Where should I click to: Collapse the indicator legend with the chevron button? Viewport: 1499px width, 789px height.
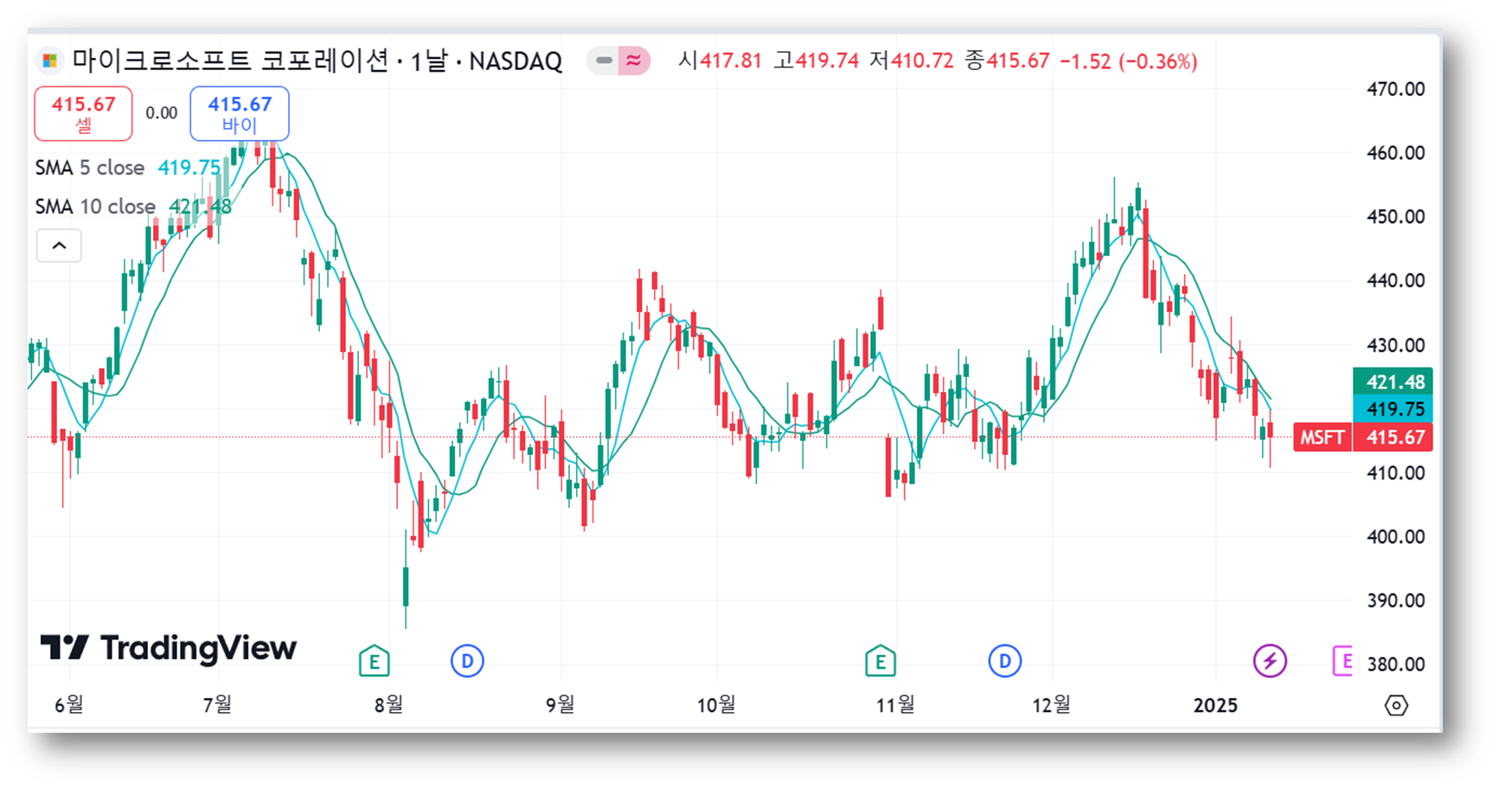pyautogui.click(x=59, y=246)
